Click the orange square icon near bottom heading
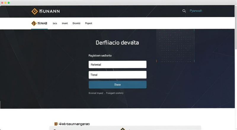Viewport: 237px width, 130px height. [56, 124]
